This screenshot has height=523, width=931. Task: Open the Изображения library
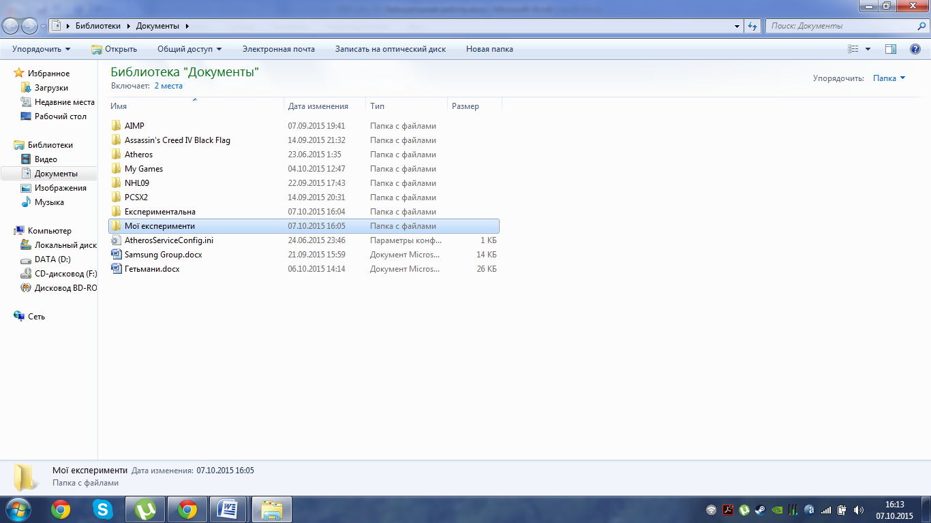pos(60,188)
